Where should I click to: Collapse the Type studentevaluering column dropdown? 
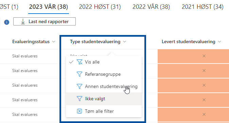point(125,42)
